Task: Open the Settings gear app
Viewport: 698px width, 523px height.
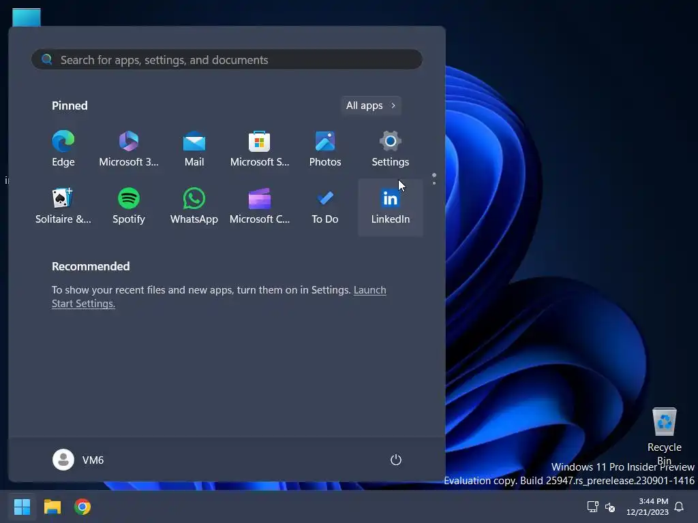Action: click(x=391, y=149)
